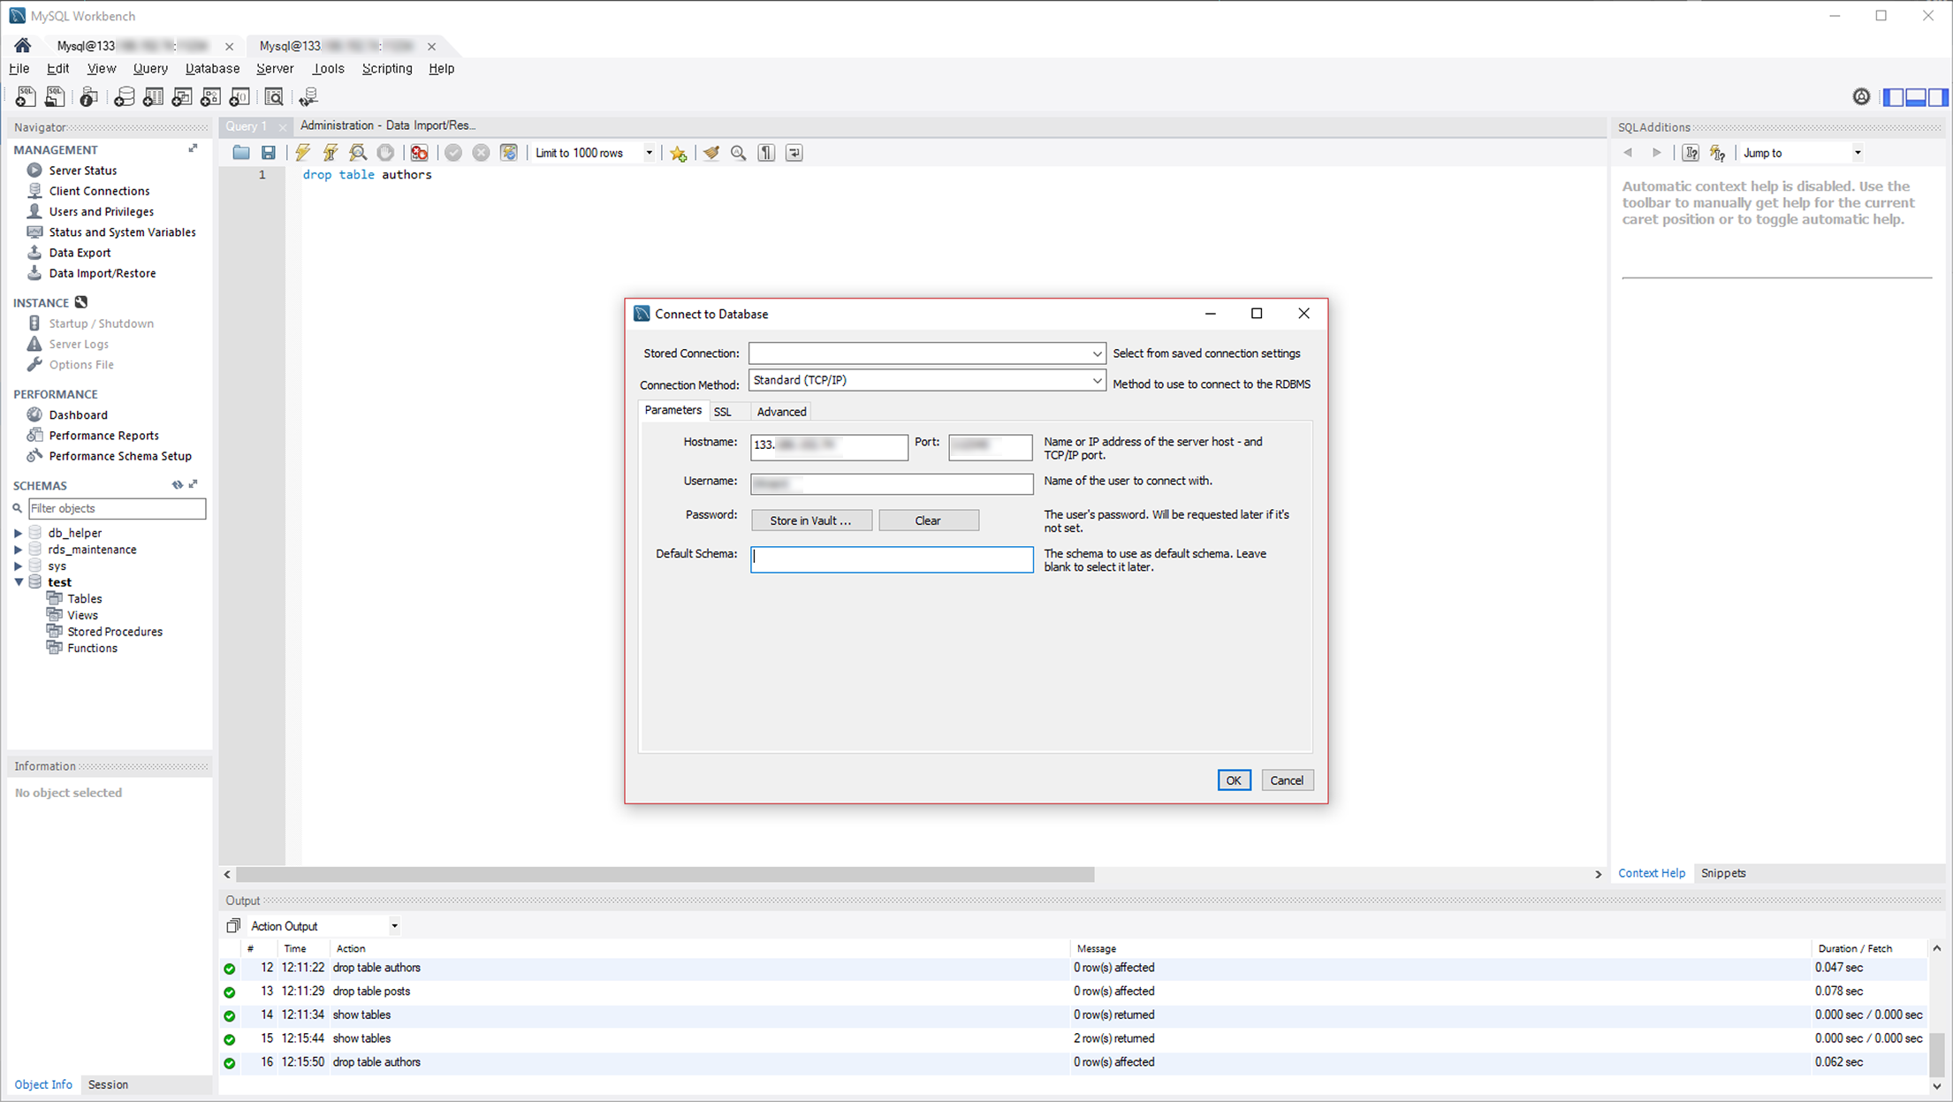Open Workbench preferences gear icon
Screen dimensions: 1953x1102
pos(1861,96)
